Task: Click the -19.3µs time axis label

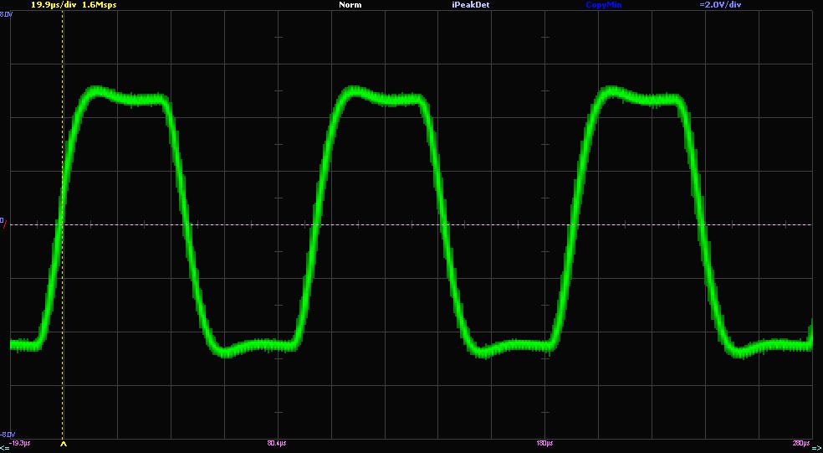Action: pyautogui.click(x=21, y=442)
